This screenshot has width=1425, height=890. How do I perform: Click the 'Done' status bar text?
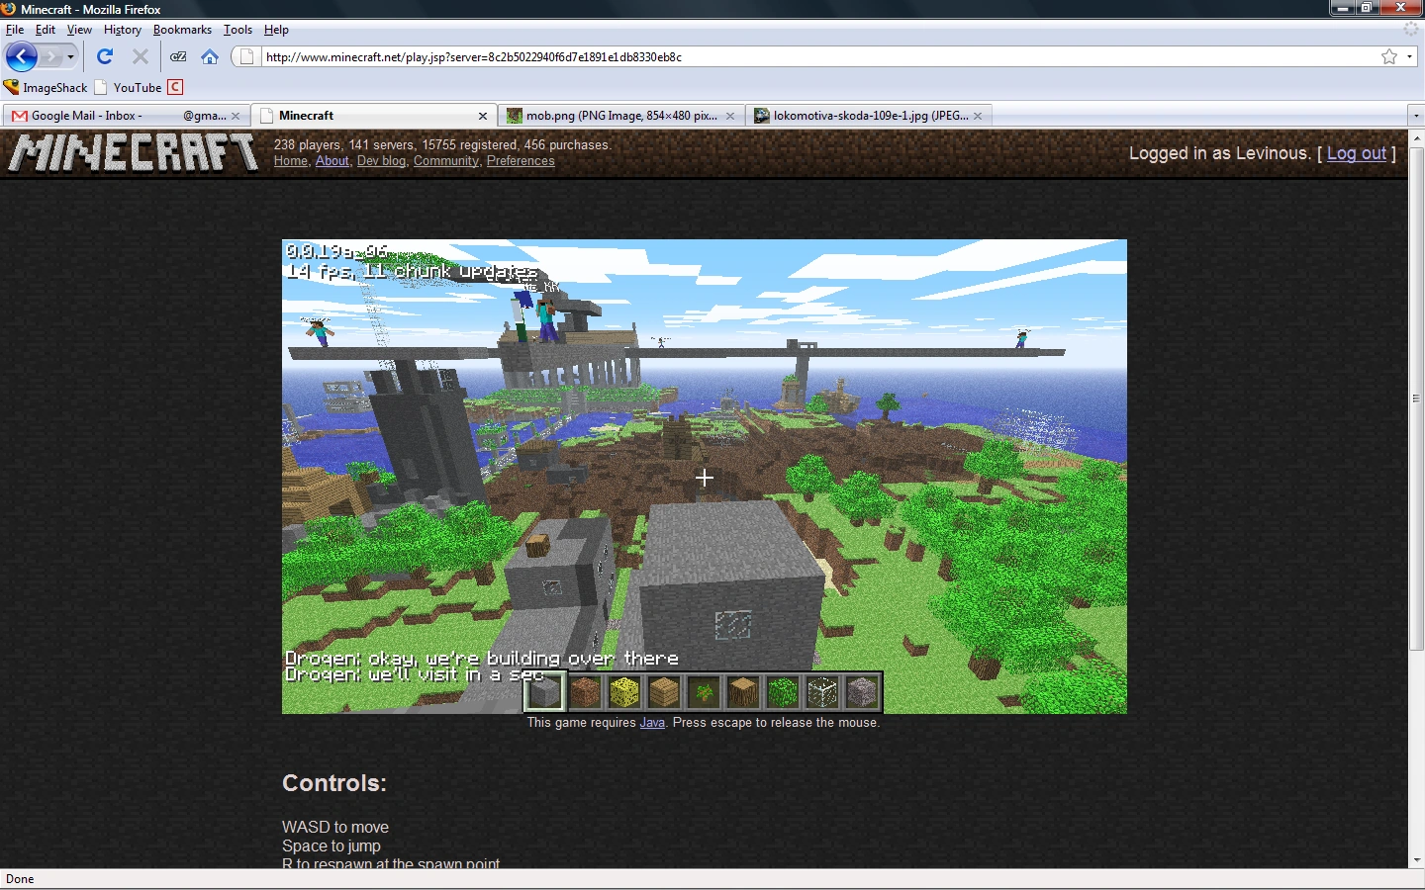20,879
